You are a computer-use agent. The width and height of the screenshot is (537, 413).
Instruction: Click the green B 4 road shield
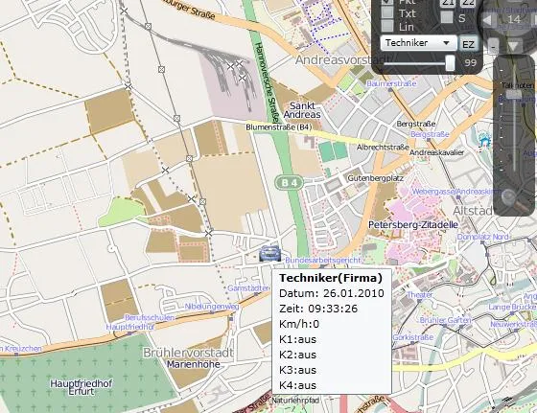(290, 183)
